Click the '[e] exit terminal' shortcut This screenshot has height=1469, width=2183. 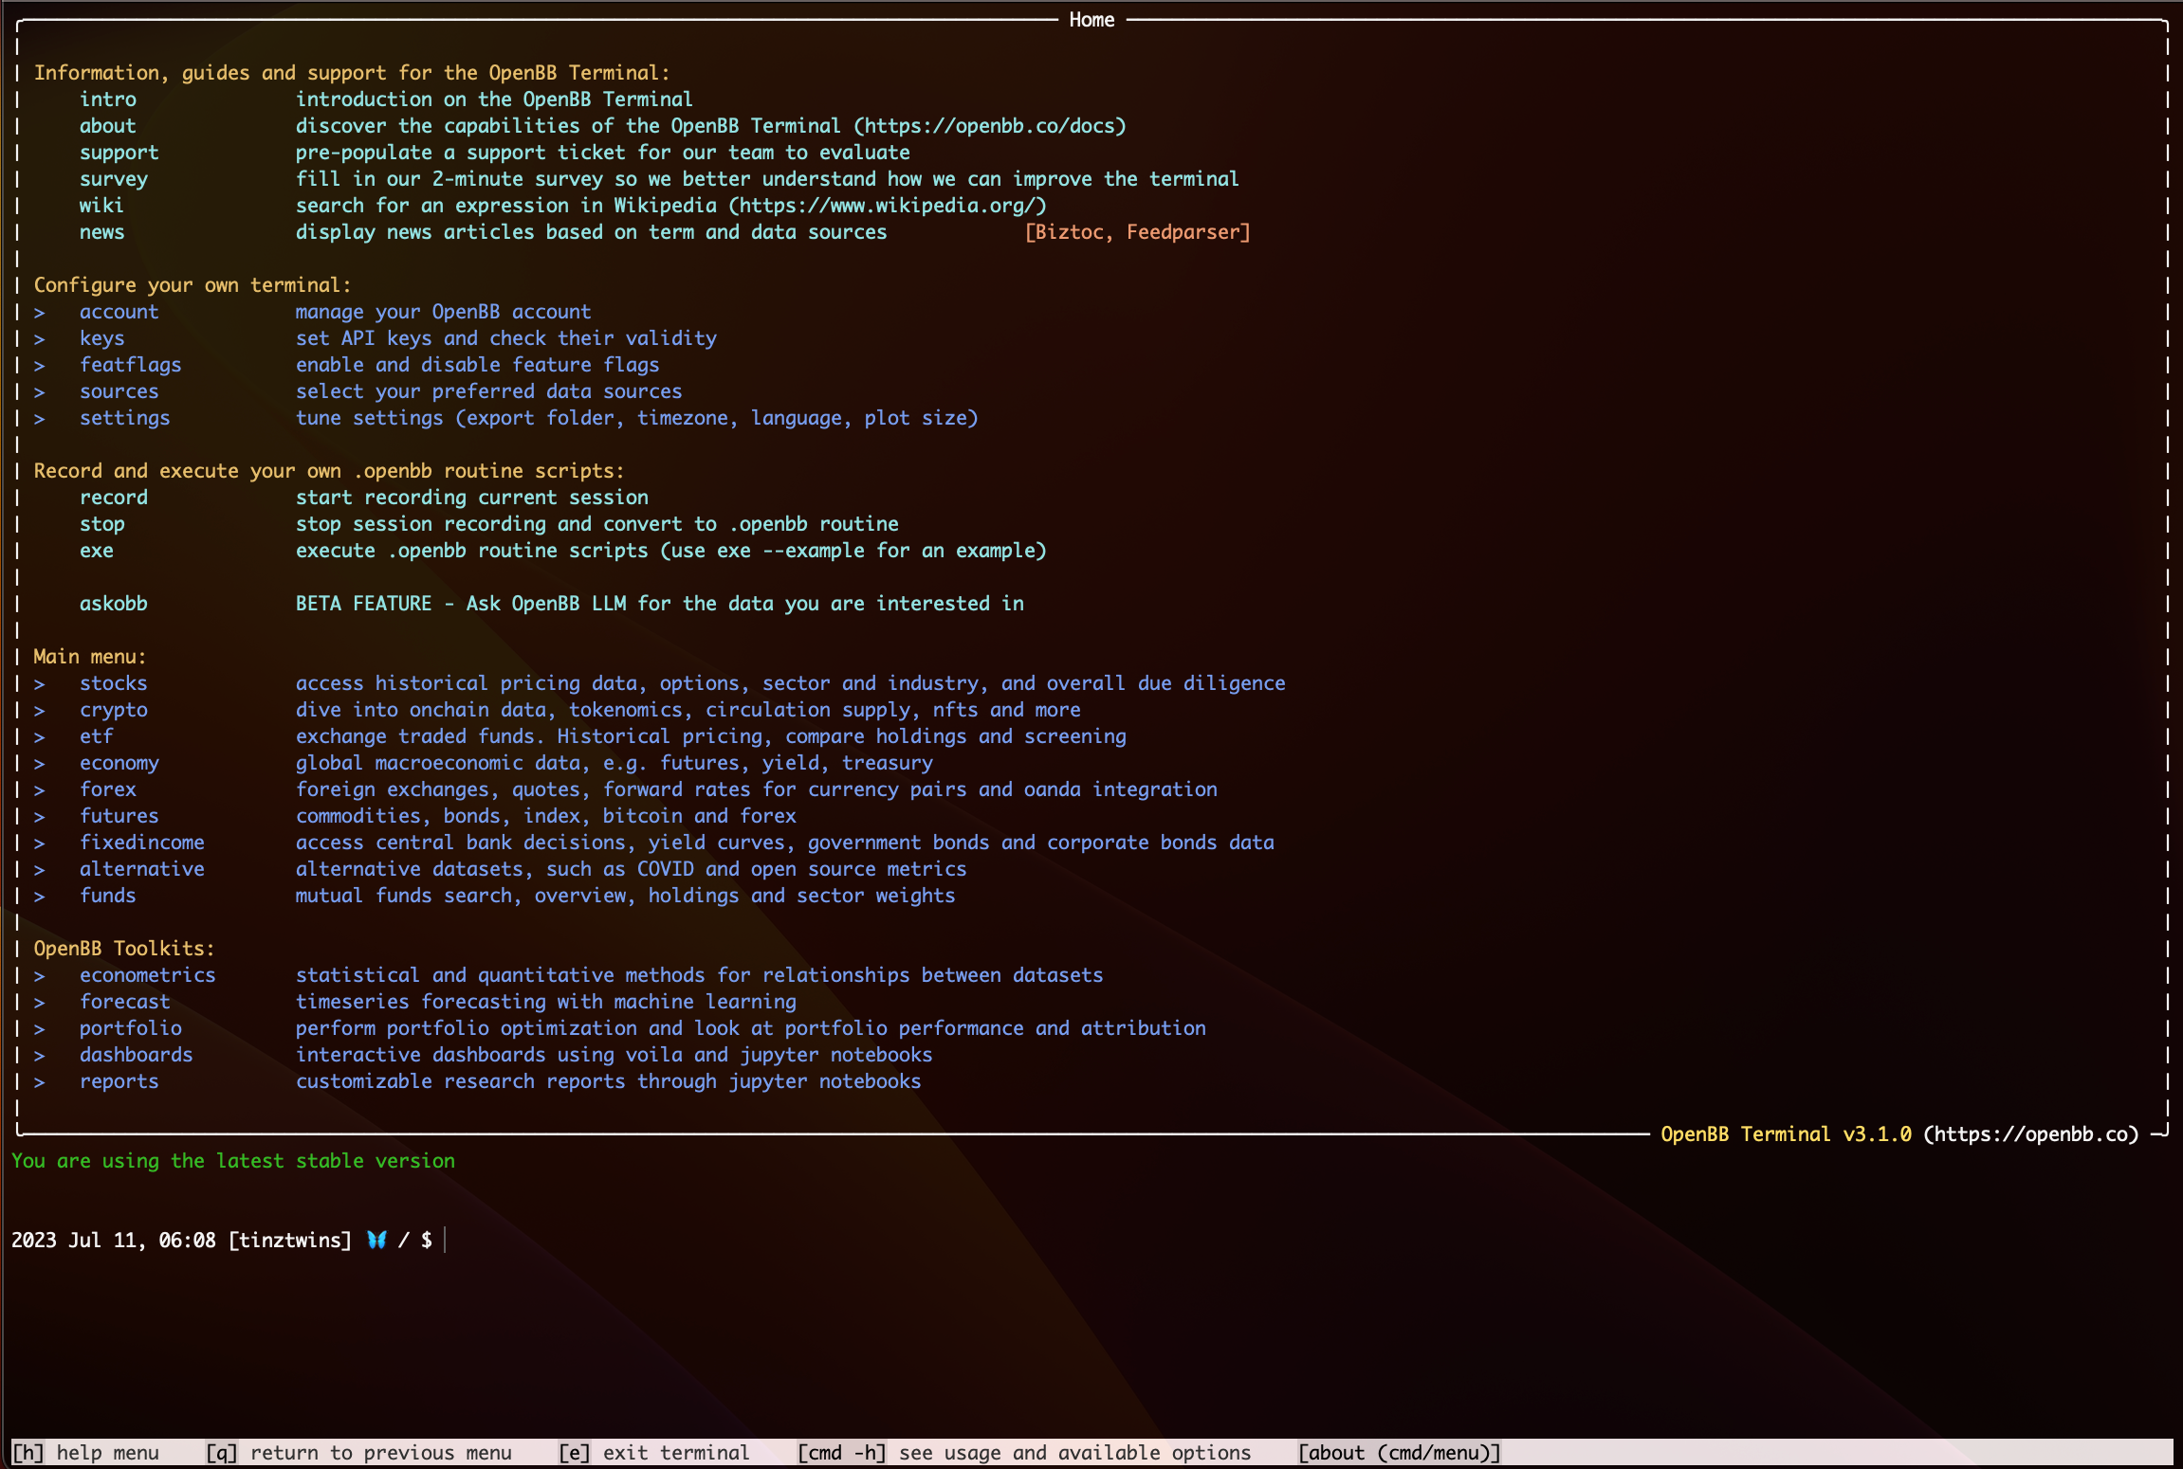tap(654, 1453)
